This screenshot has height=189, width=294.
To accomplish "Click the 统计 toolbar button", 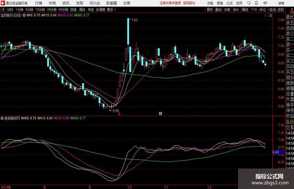I will [236, 10].
